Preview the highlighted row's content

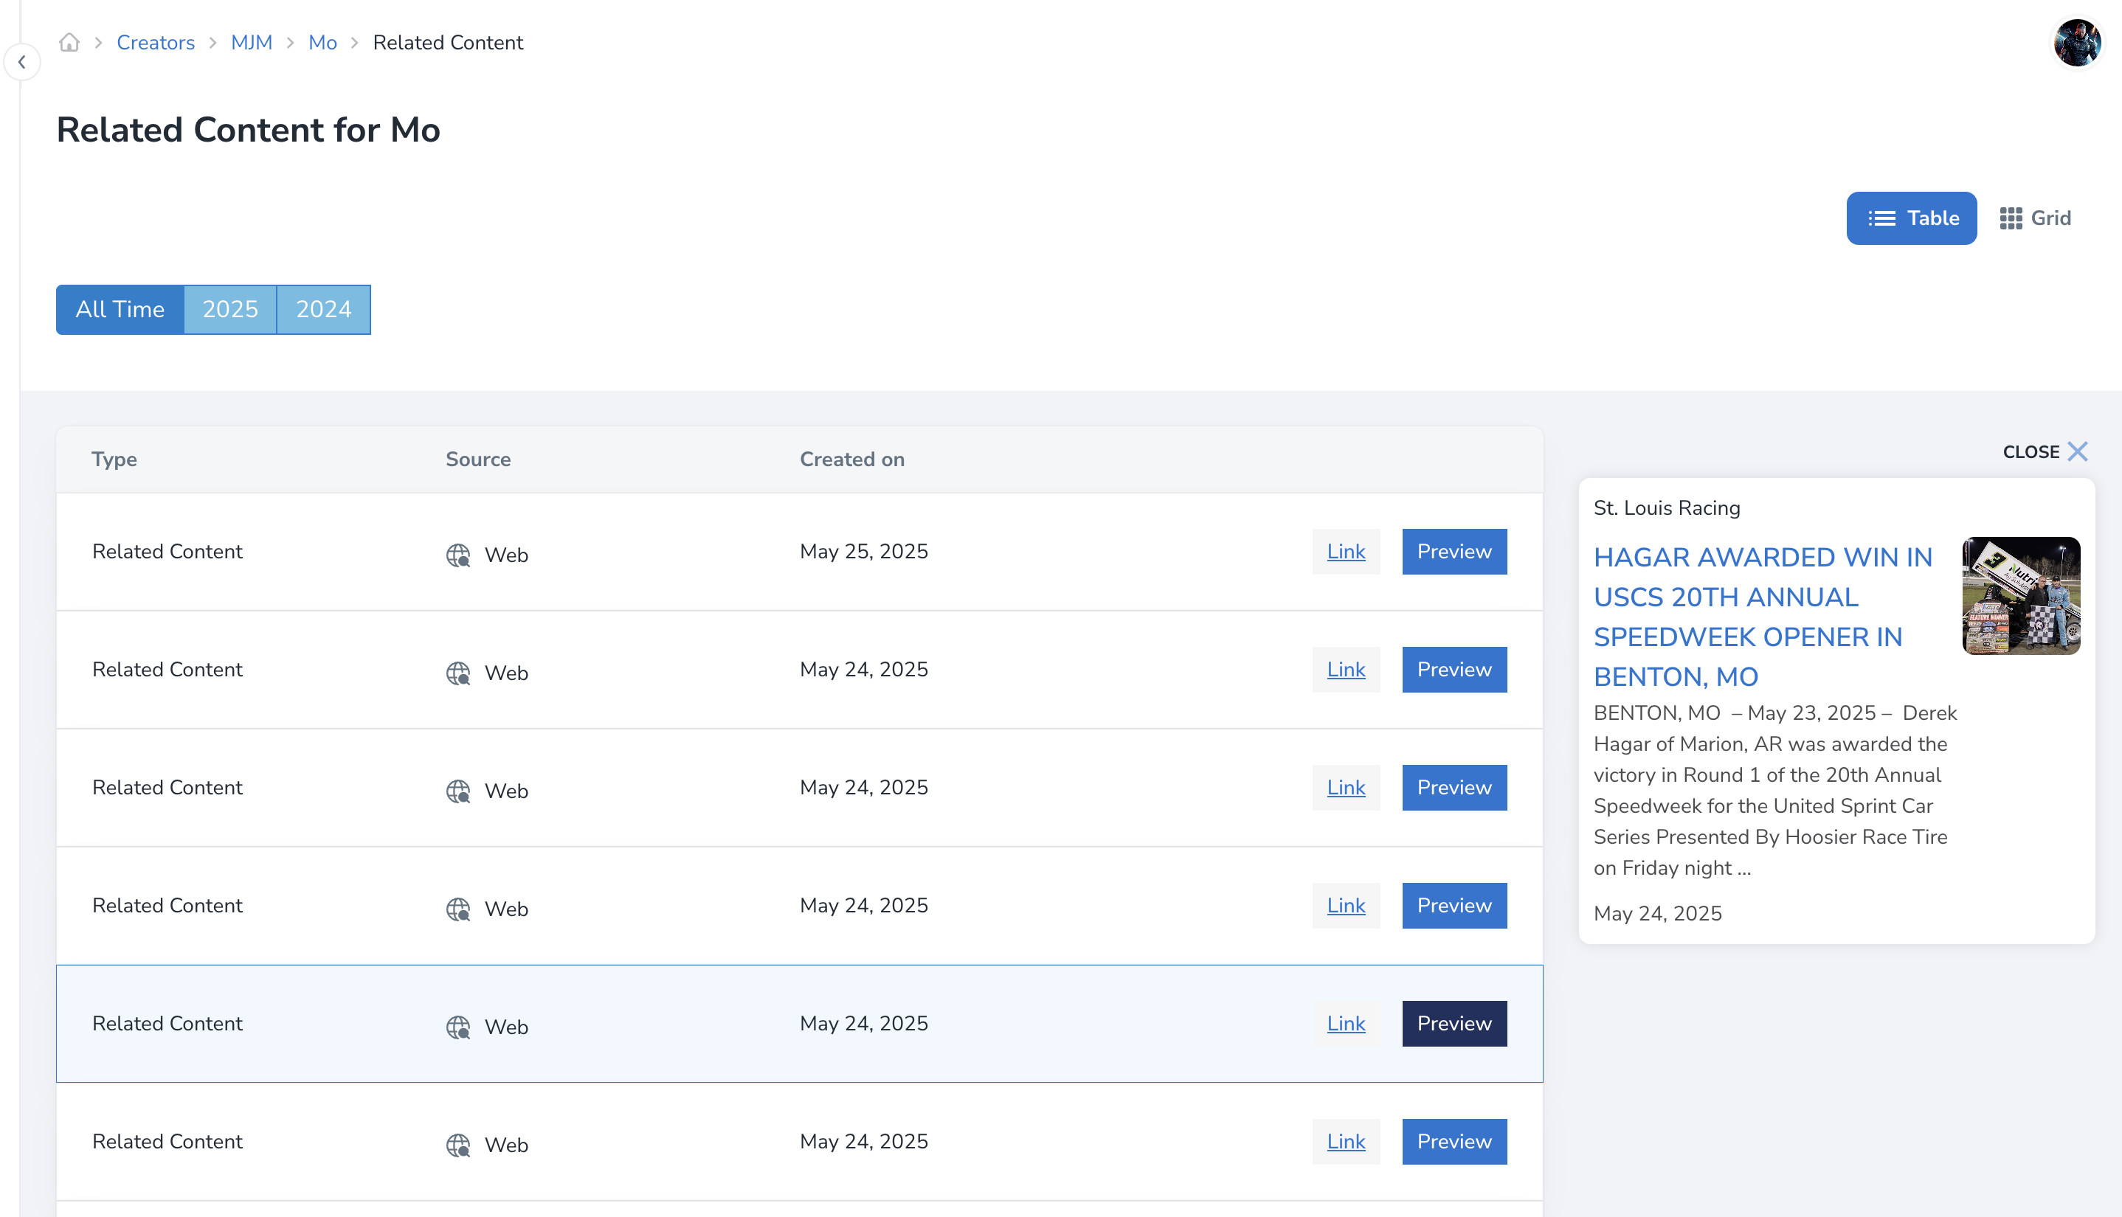[1454, 1023]
